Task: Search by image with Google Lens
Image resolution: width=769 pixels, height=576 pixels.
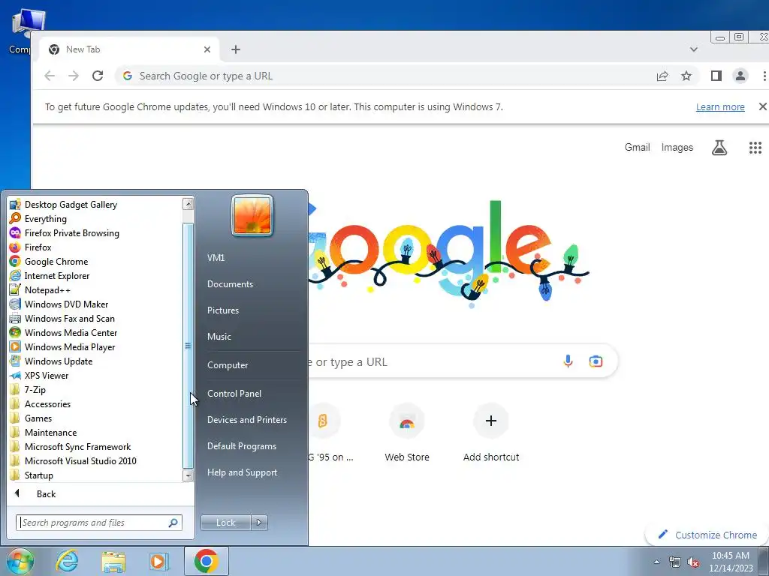Action: tap(596, 361)
